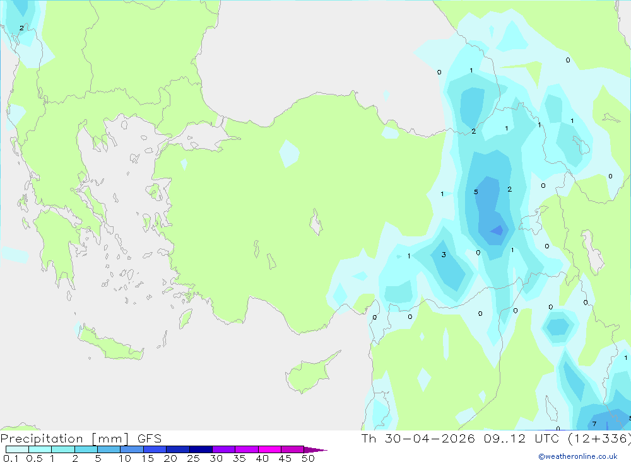The image size is (631, 462).
Task: Click the over-50 arrow tip of the legend
Action: 315,449
